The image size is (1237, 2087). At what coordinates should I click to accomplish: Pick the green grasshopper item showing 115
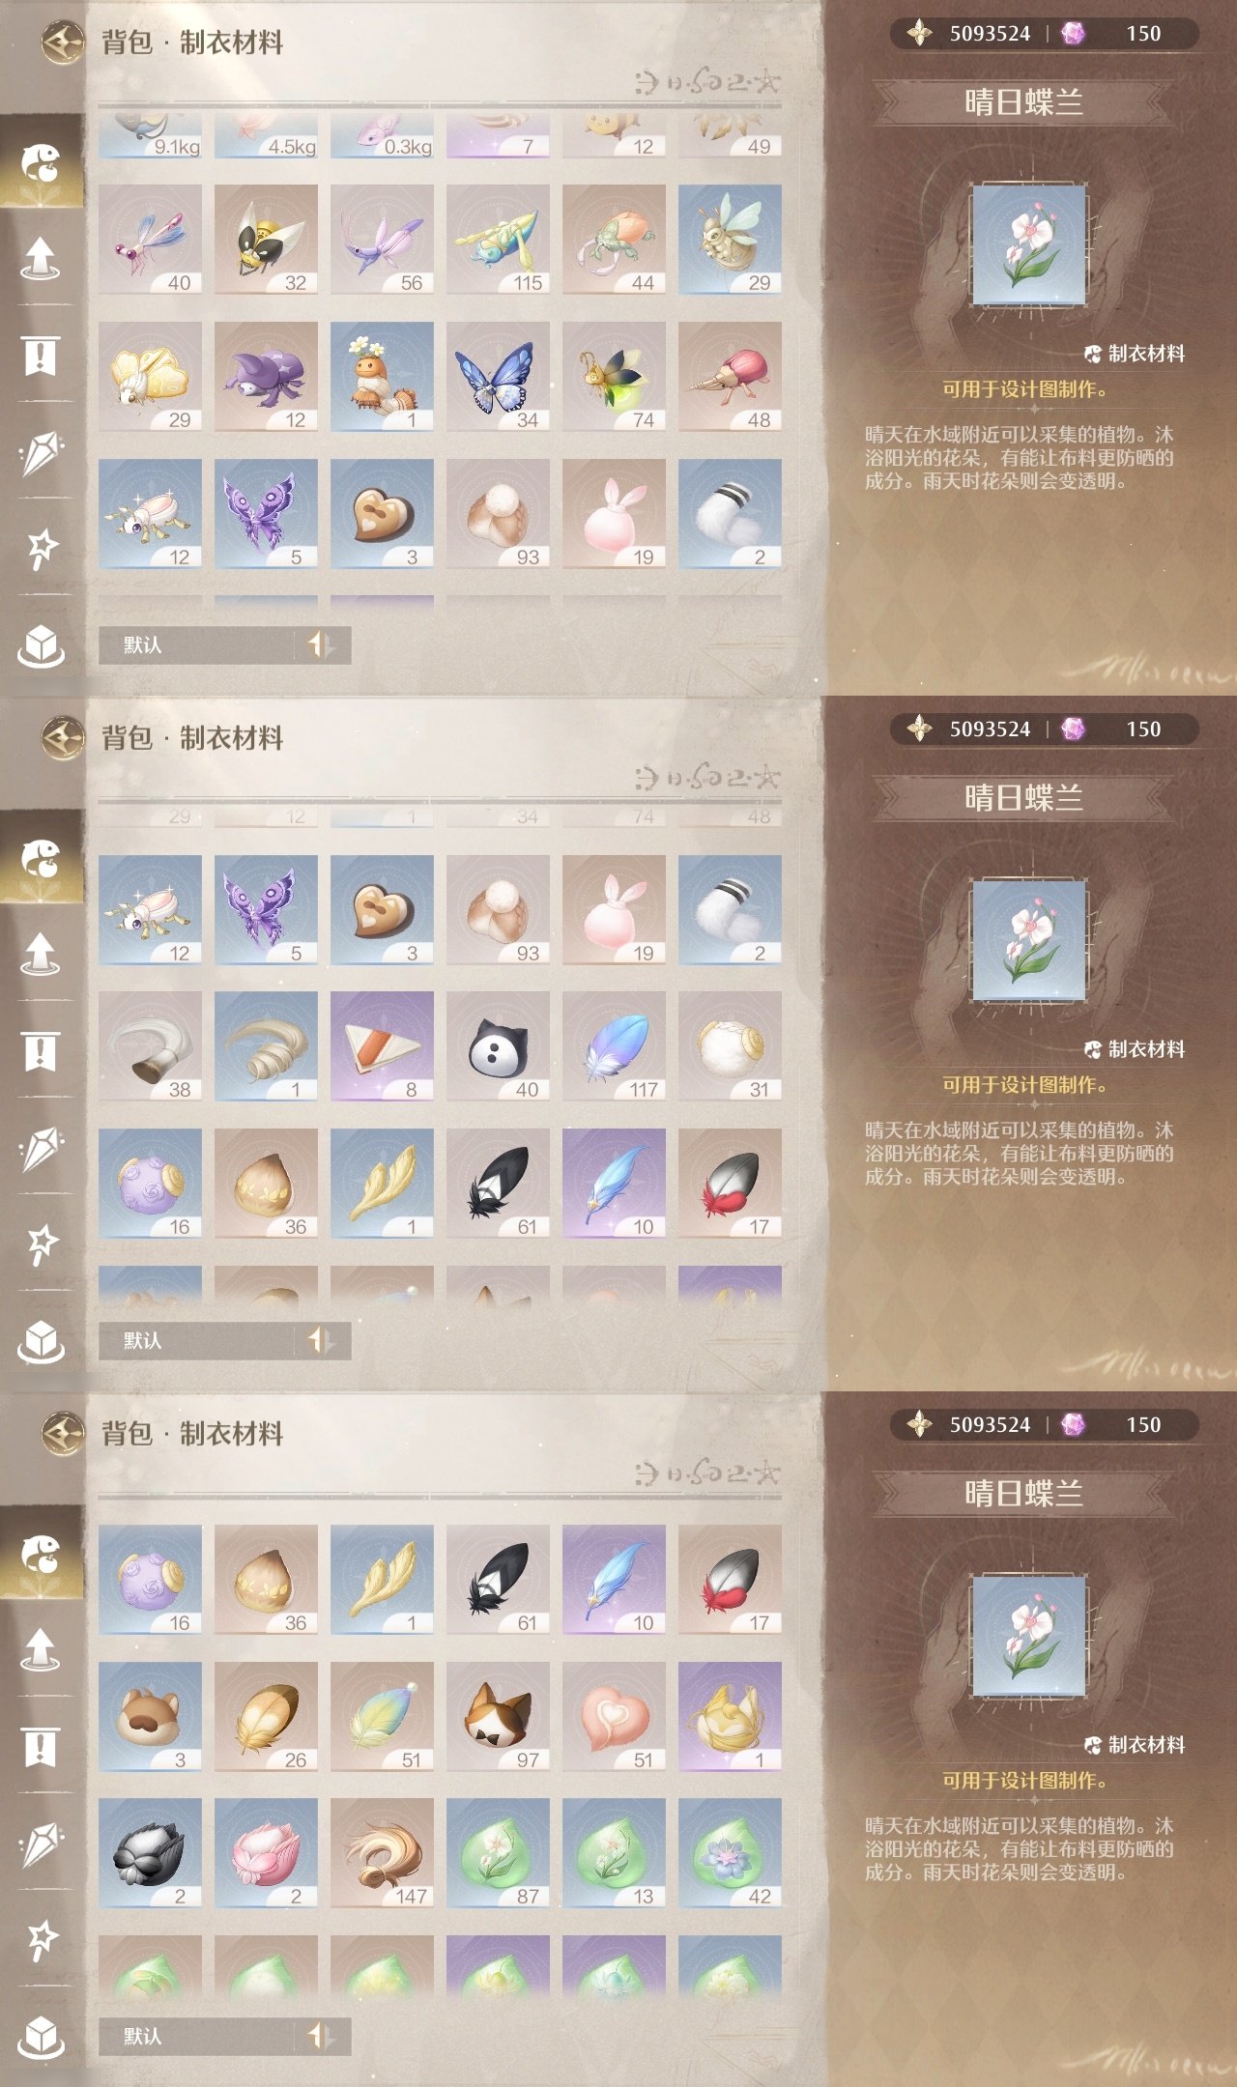point(498,240)
